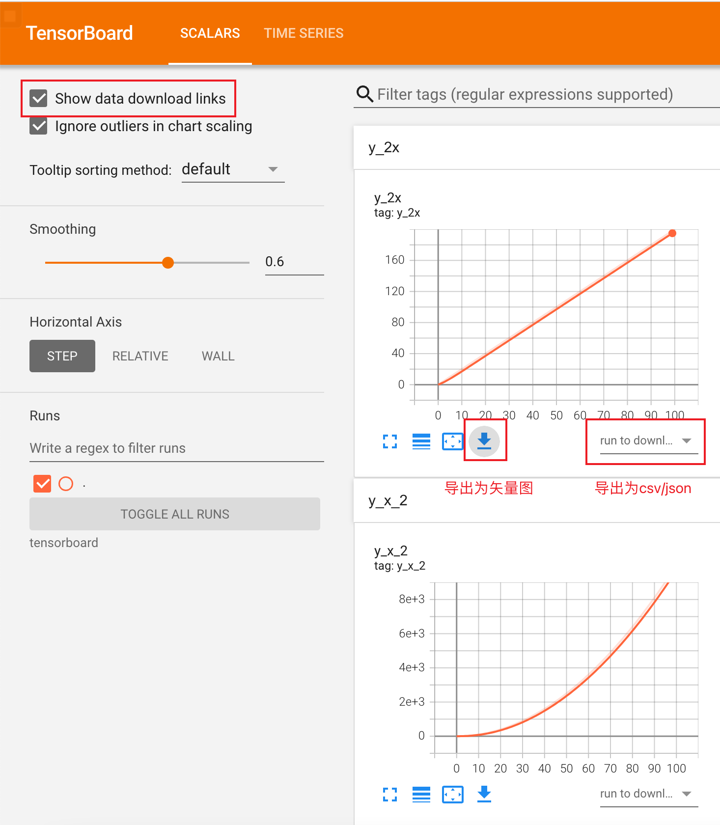
Task: Collapse the y_x_2 category header
Action: click(537, 501)
